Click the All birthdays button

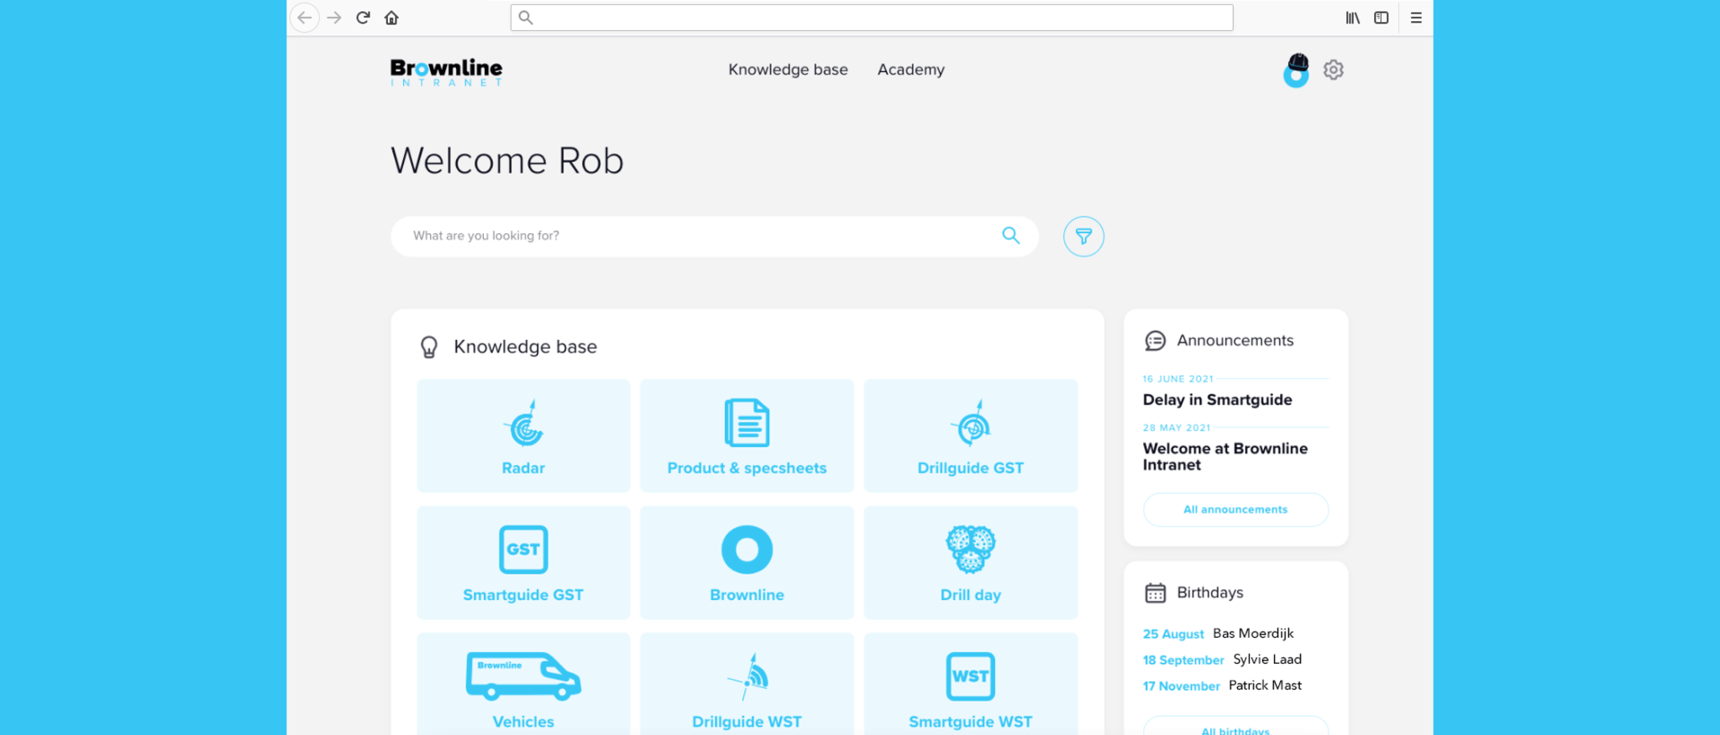tap(1235, 727)
